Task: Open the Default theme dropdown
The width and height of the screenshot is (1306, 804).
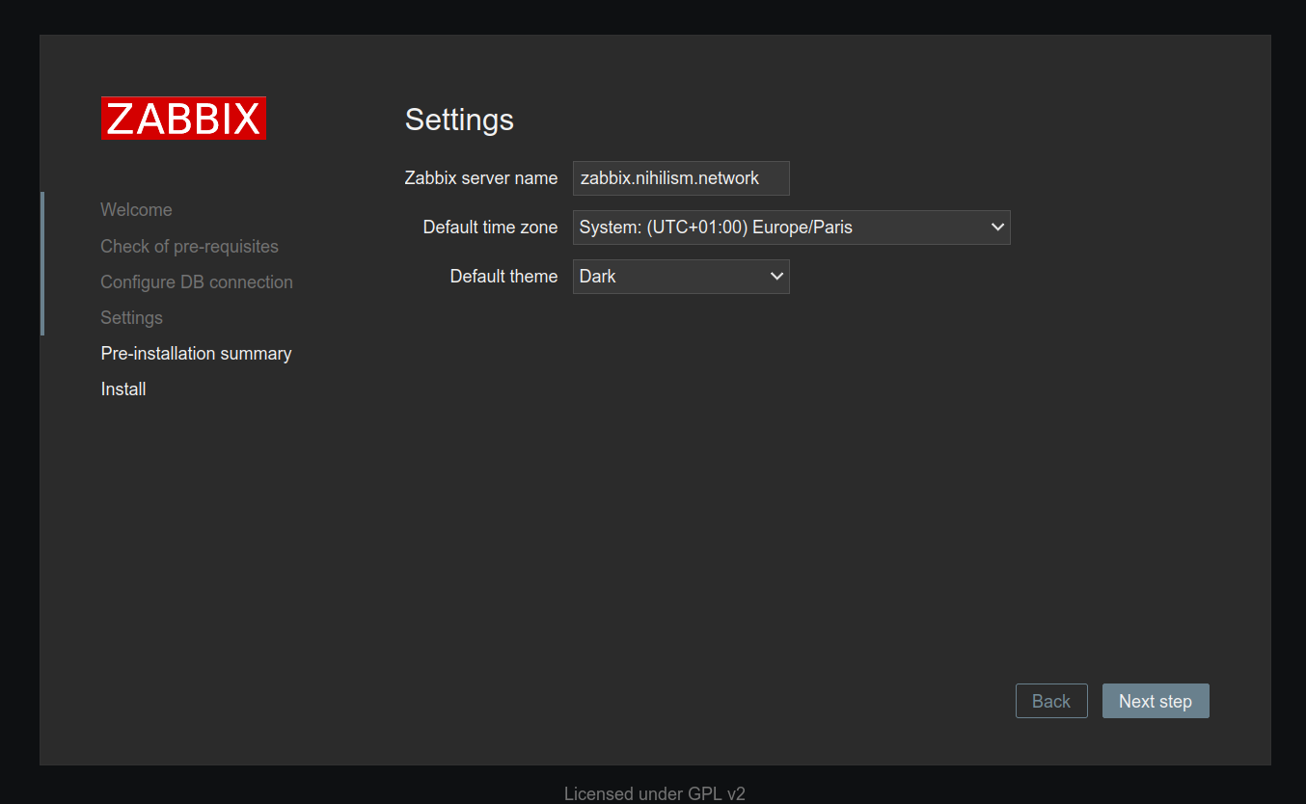Action: pos(681,277)
